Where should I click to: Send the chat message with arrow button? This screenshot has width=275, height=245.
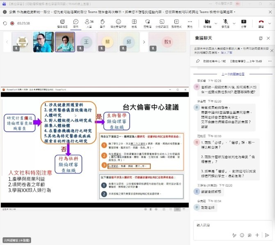pos(267,235)
